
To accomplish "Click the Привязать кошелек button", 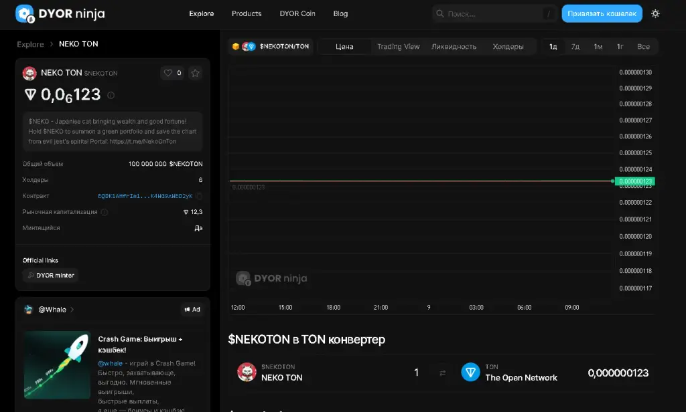I will tap(602, 13).
